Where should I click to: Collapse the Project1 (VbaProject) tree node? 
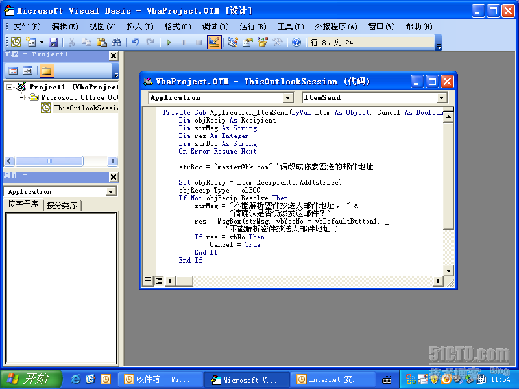tap(10, 88)
